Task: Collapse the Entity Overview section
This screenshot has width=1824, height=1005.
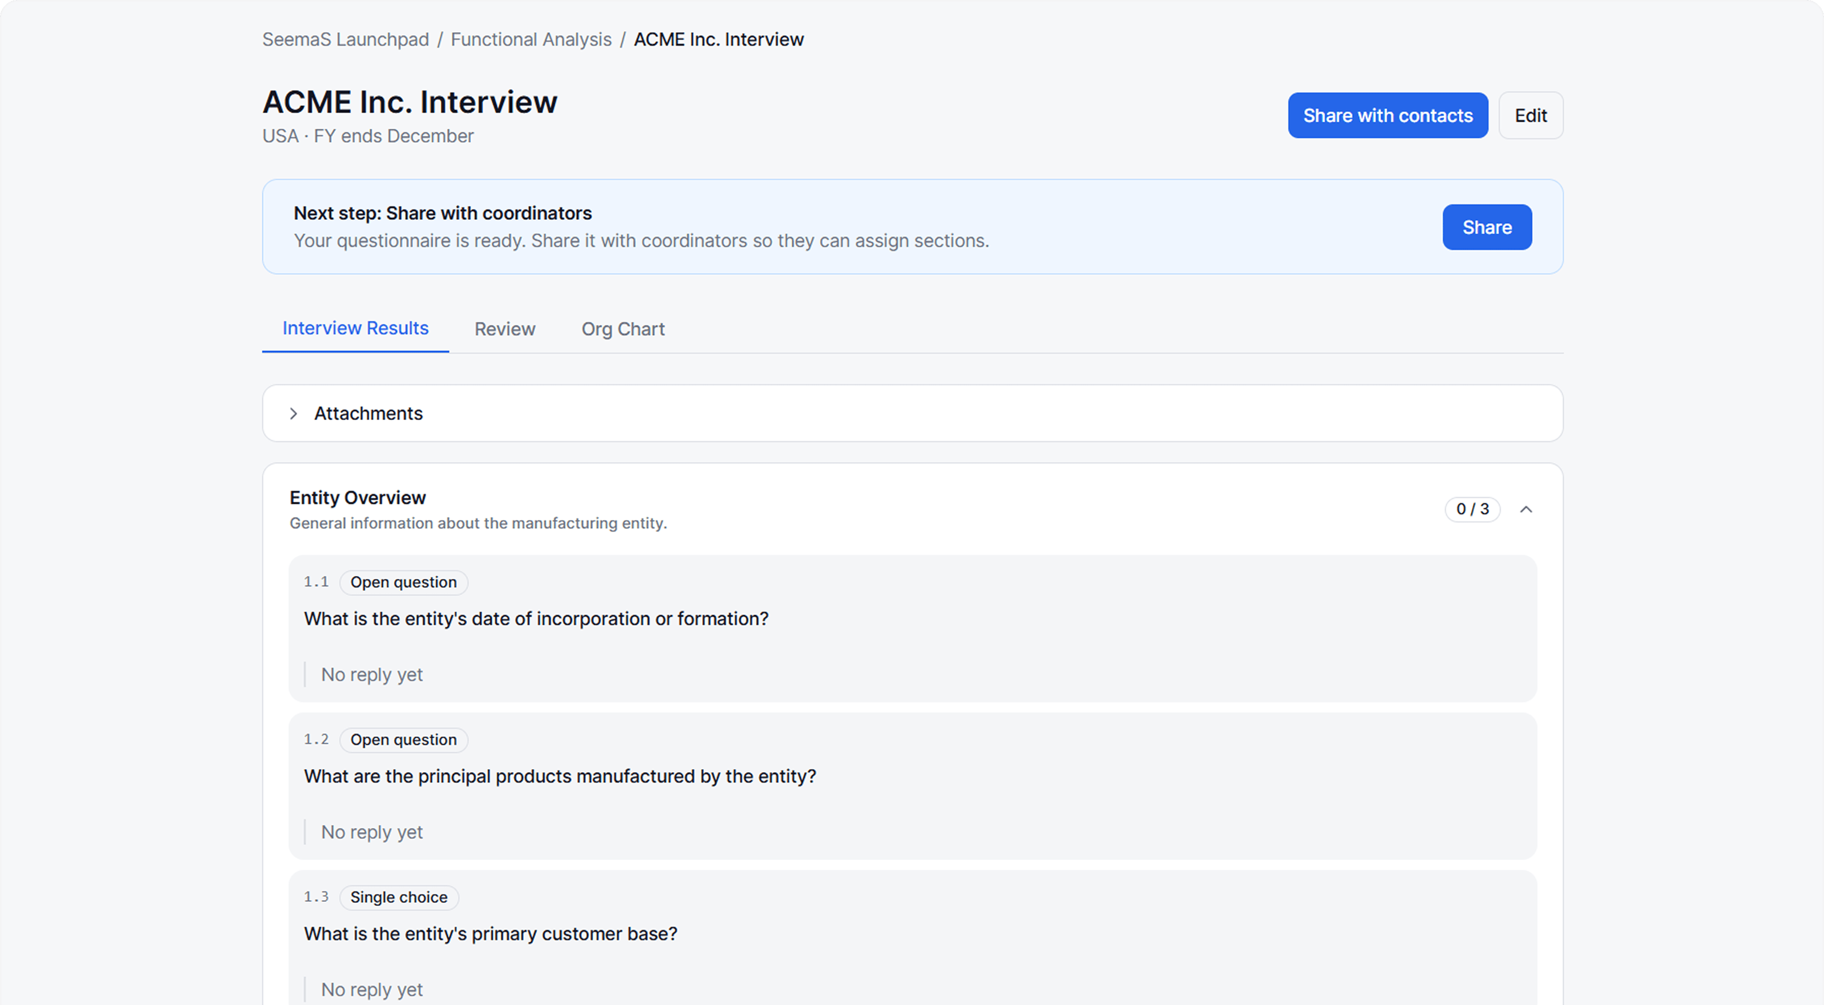Action: pos(1526,510)
